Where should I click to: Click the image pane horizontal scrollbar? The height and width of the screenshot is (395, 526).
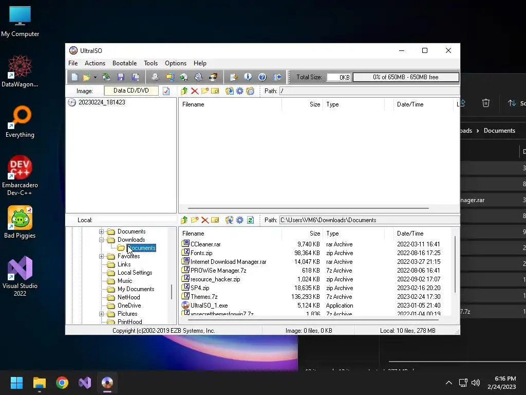pyautogui.click(x=308, y=208)
